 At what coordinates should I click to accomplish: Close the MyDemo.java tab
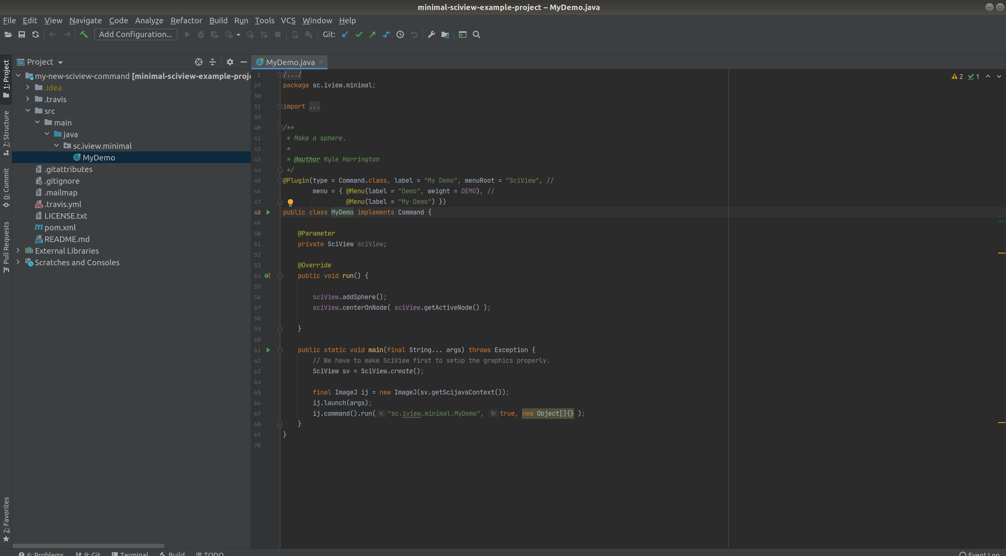pos(321,62)
